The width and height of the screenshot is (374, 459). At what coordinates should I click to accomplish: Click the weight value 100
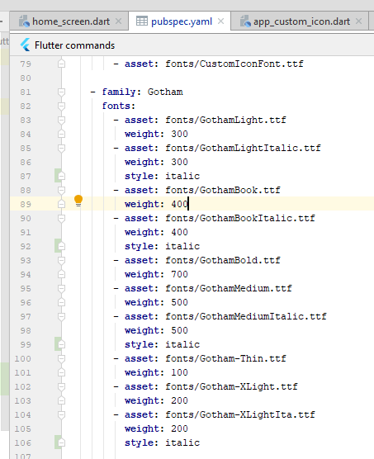point(179,372)
